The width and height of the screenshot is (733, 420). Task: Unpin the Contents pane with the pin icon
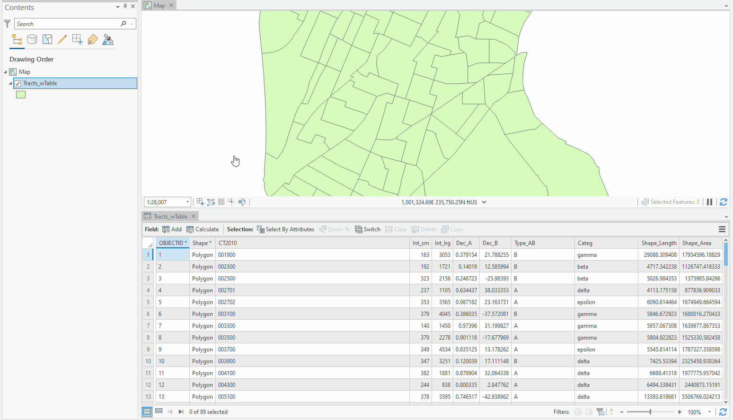click(x=124, y=7)
